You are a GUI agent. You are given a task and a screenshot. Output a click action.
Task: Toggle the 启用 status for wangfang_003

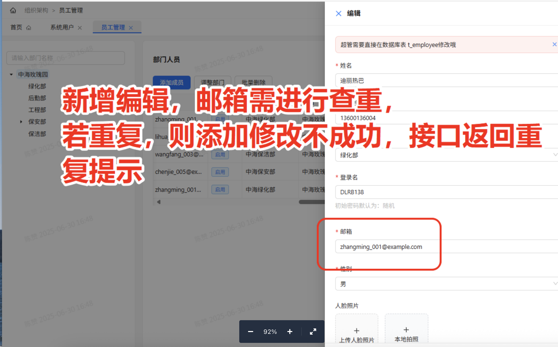pos(220,155)
